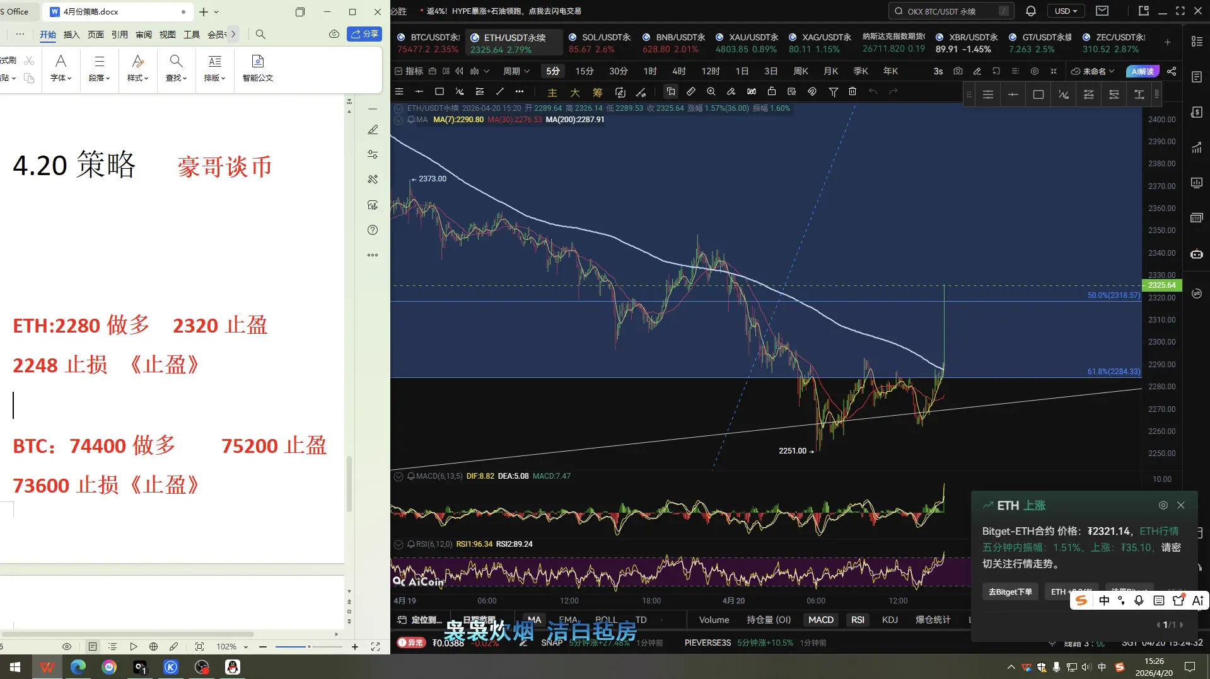
Task: Lock drawings with the padlock icon
Action: click(771, 92)
